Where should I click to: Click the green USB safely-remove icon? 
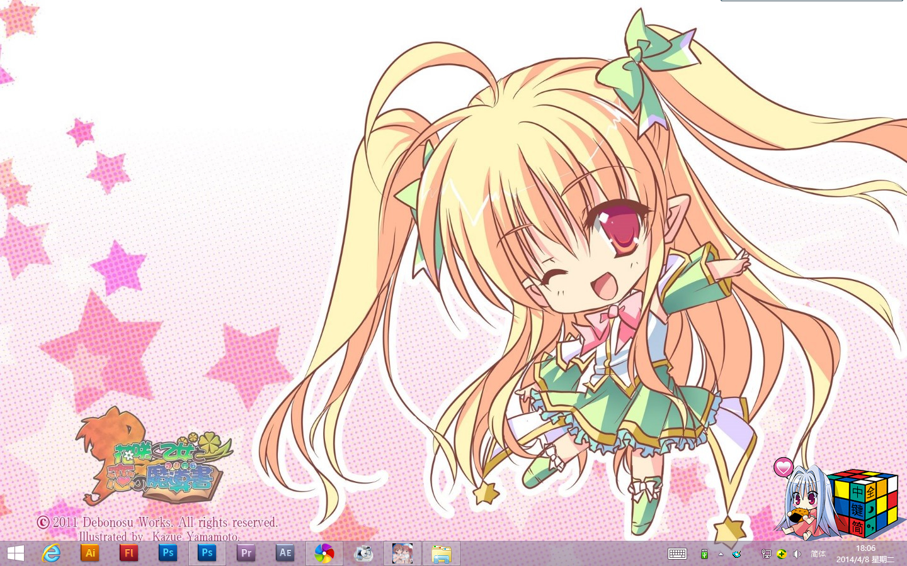click(704, 554)
